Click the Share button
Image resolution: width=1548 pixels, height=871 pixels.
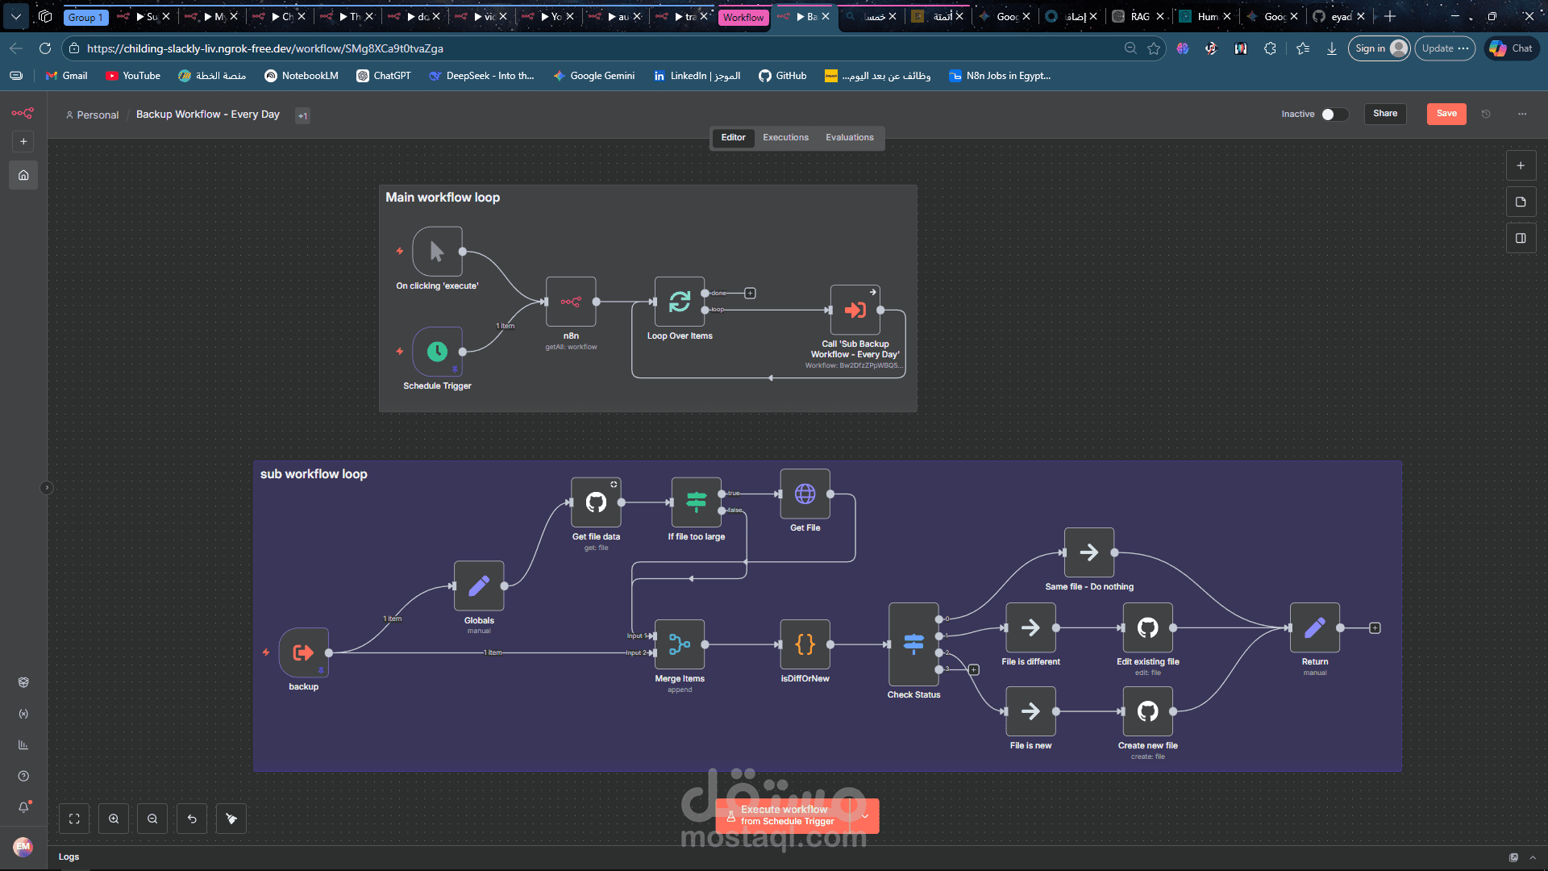pos(1385,114)
